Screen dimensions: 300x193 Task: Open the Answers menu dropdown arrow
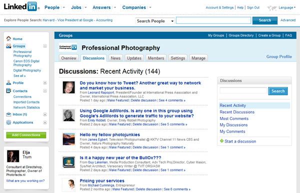pyautogui.click(x=115, y=7)
